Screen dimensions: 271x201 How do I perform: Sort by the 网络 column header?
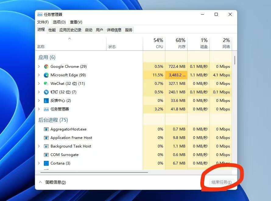point(221,43)
